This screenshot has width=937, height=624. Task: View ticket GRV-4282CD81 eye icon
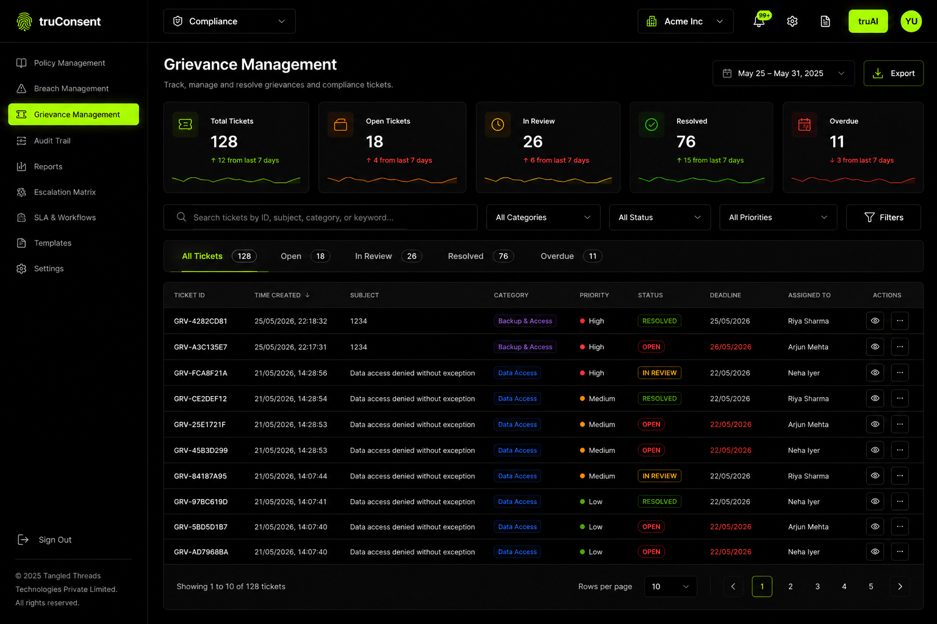[875, 321]
